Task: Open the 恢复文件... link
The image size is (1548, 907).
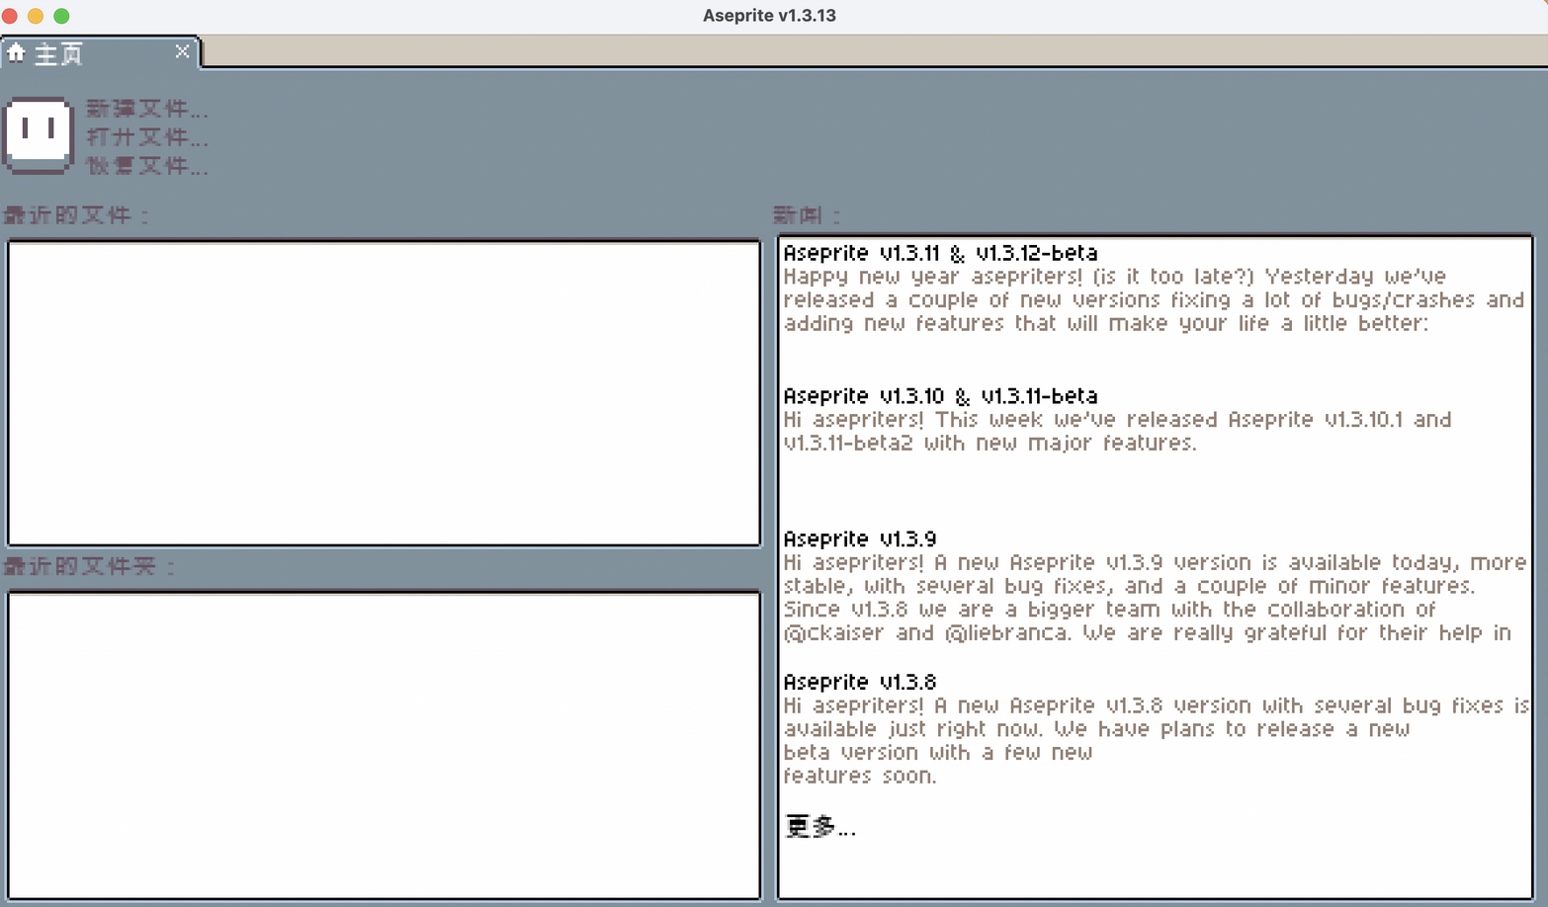Action: 147,165
